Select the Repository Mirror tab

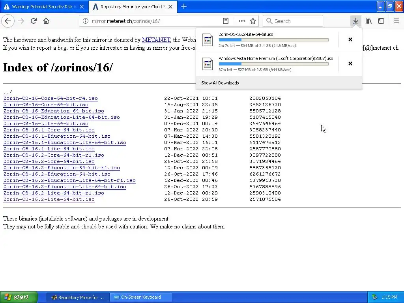pos(133,7)
